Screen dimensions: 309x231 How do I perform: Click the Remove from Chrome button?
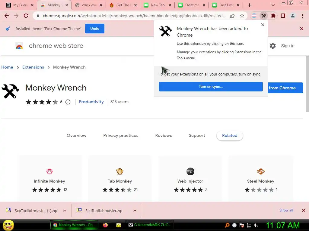click(x=285, y=88)
